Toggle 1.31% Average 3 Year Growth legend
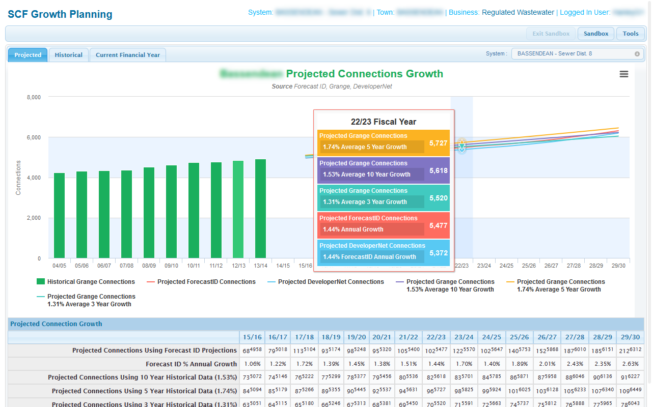652x407 pixels. pos(86,300)
